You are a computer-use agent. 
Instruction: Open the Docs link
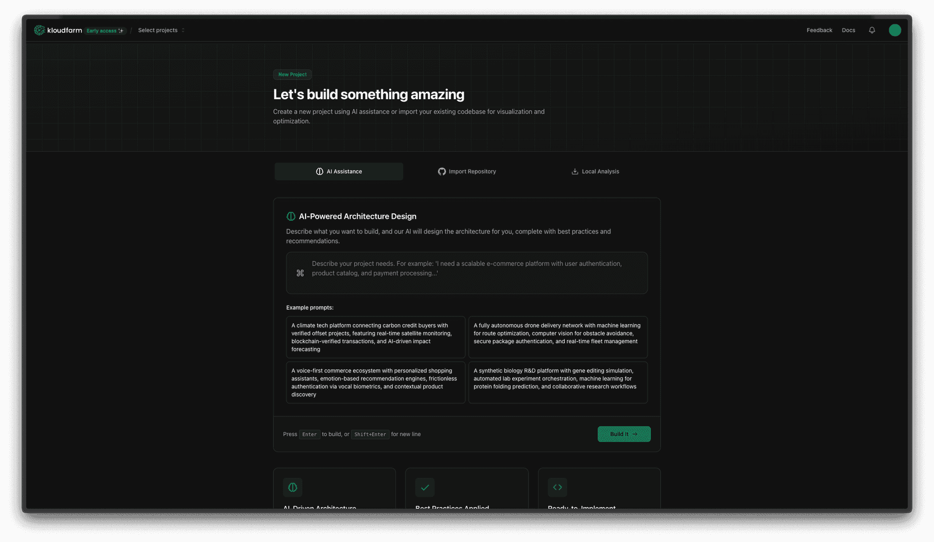[848, 30]
